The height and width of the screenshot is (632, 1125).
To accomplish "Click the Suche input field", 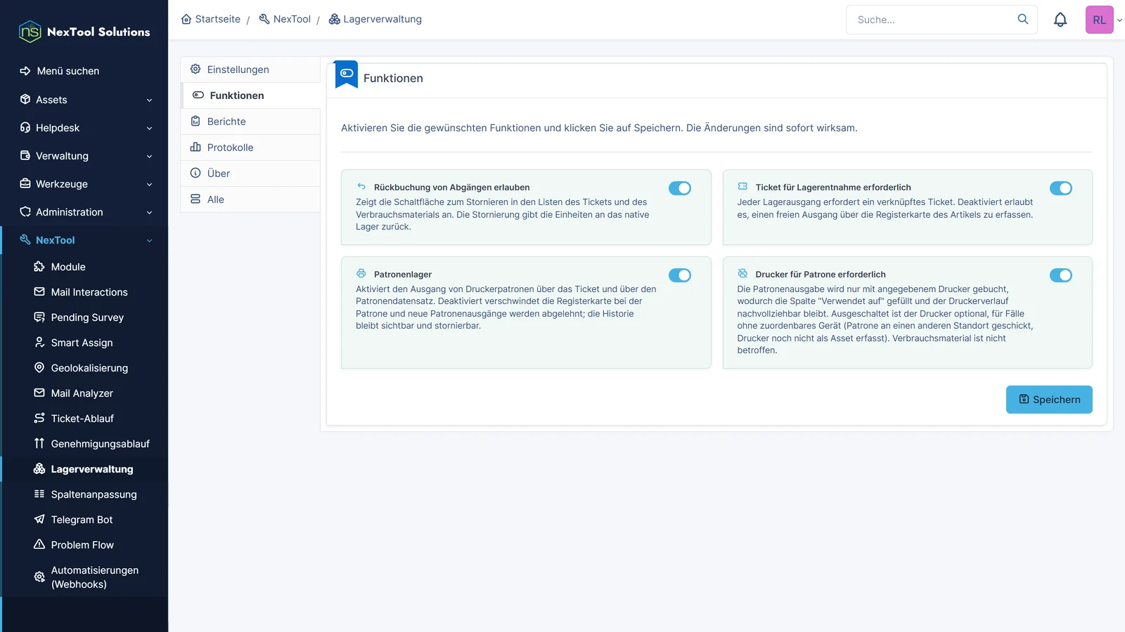I will pyautogui.click(x=932, y=20).
